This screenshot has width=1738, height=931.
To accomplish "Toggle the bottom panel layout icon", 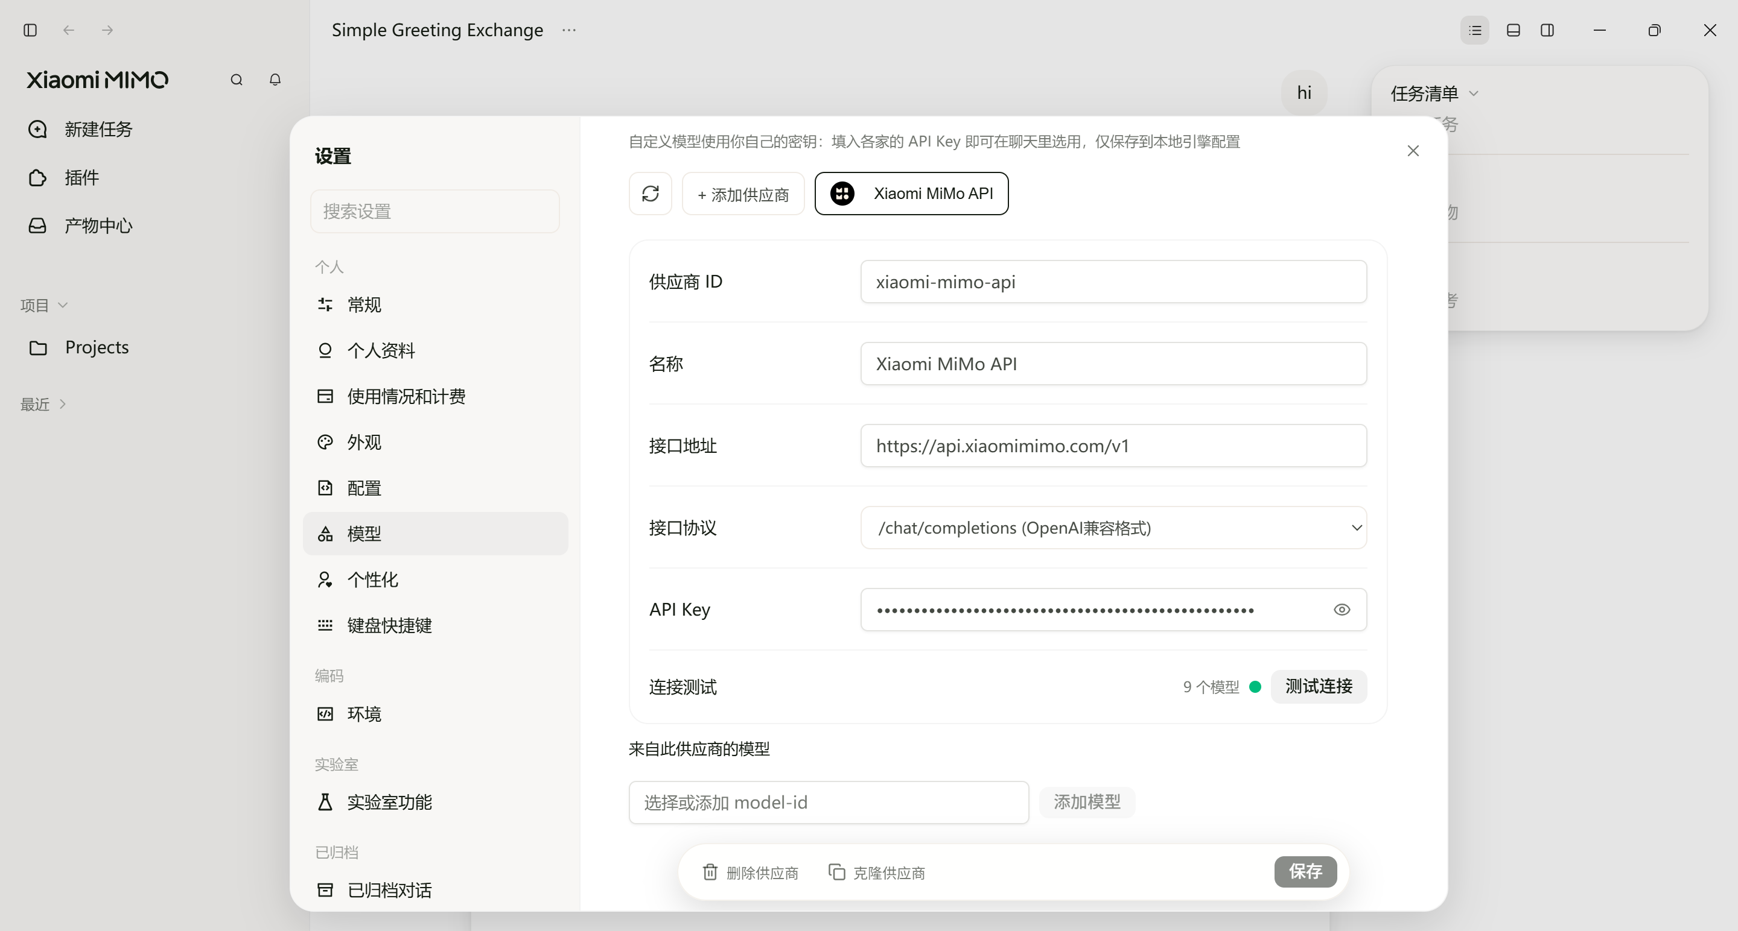I will tap(1514, 30).
